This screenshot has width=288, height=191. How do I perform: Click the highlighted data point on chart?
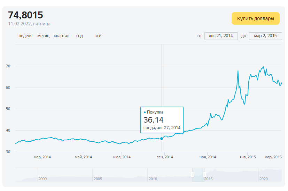[x=162, y=139]
